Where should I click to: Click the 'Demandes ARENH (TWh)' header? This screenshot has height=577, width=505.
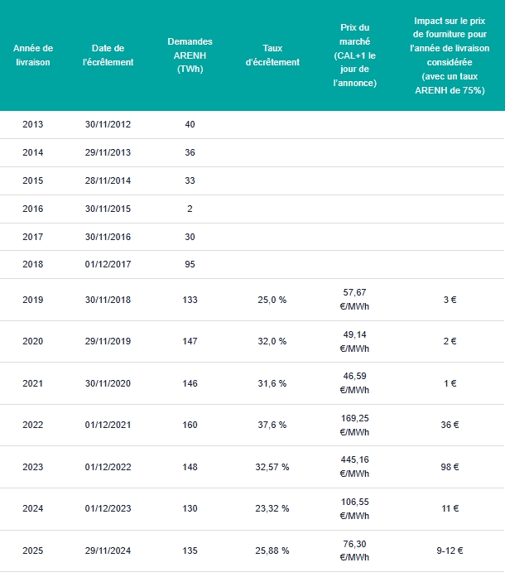pyautogui.click(x=190, y=55)
